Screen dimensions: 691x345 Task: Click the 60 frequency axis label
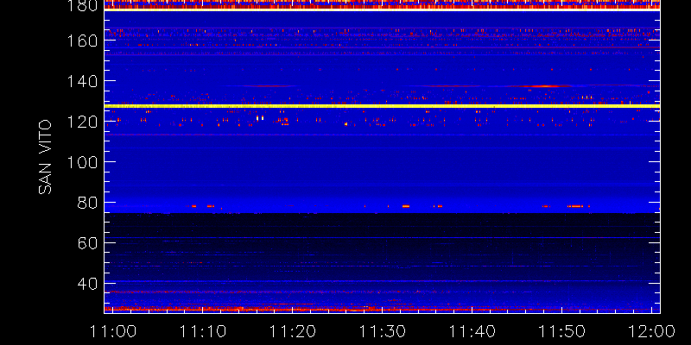(x=88, y=243)
